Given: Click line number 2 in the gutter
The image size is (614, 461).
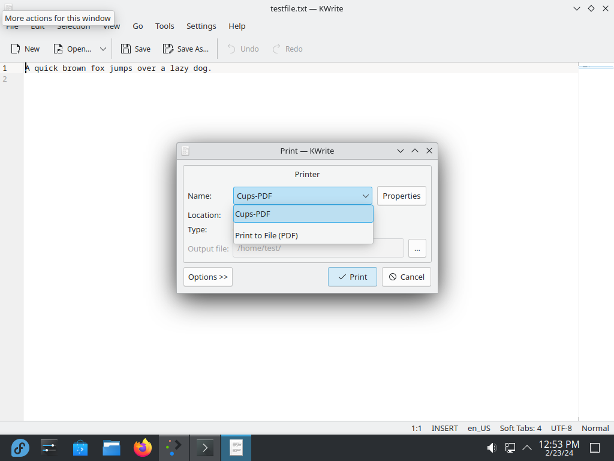Looking at the screenshot, I should [x=5, y=79].
